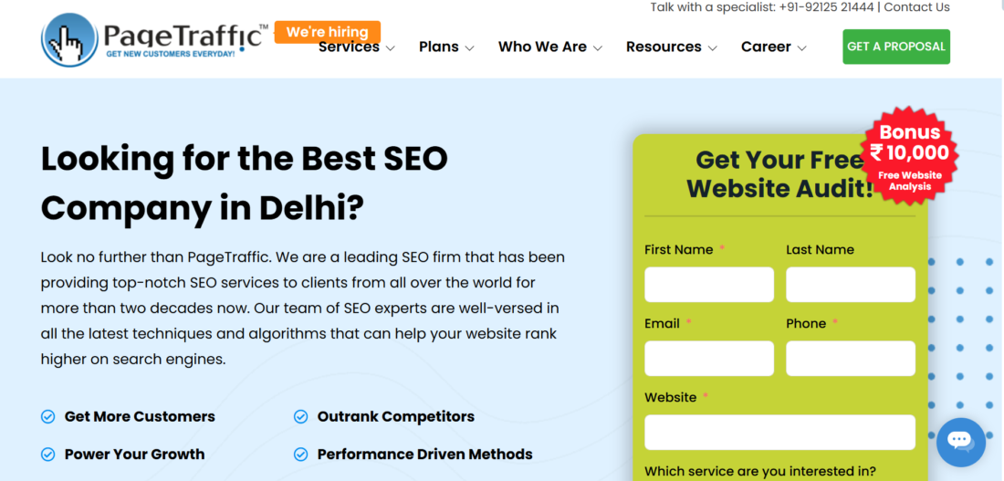Click check icon beside Power Your Growth
Screen dimensions: 1004x481
48,455
